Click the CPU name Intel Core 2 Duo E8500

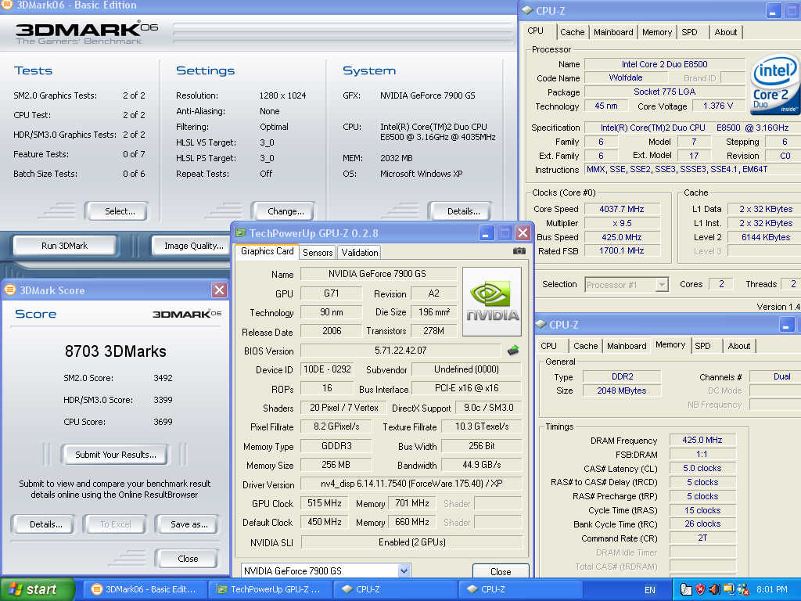tap(664, 64)
